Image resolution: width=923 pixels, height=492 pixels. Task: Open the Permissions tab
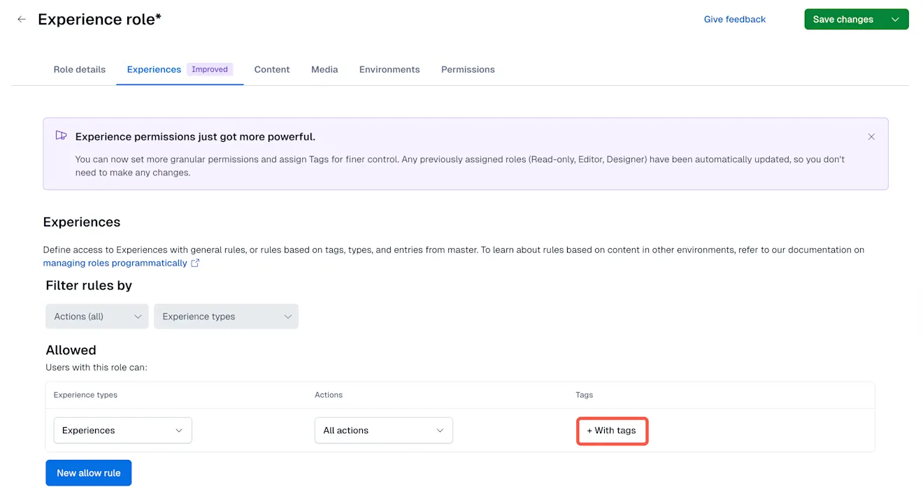(x=468, y=69)
